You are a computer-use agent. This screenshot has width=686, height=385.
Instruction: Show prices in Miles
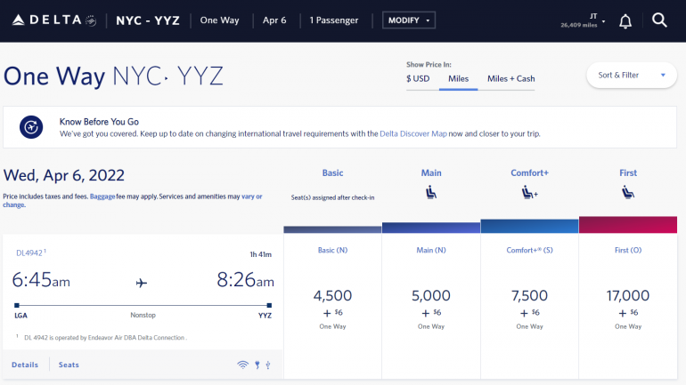pyautogui.click(x=458, y=78)
